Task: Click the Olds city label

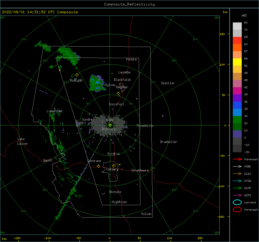Action: 110,120
